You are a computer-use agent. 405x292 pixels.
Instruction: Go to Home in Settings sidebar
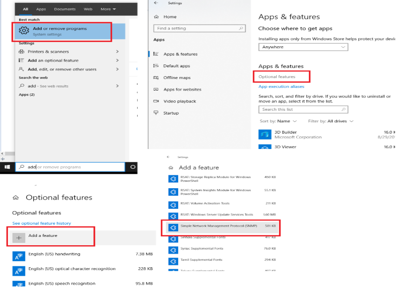170,17
